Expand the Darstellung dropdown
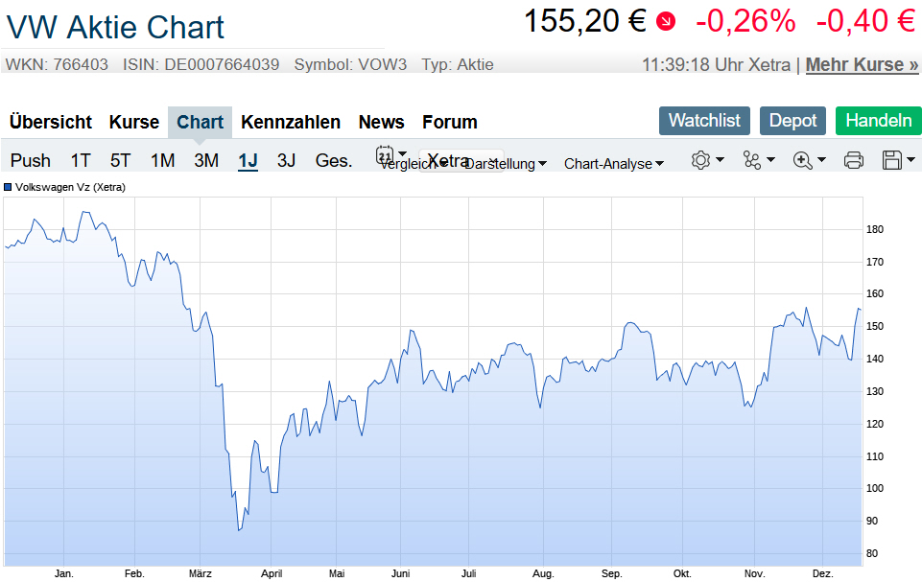This screenshot has width=922, height=582. [x=506, y=164]
